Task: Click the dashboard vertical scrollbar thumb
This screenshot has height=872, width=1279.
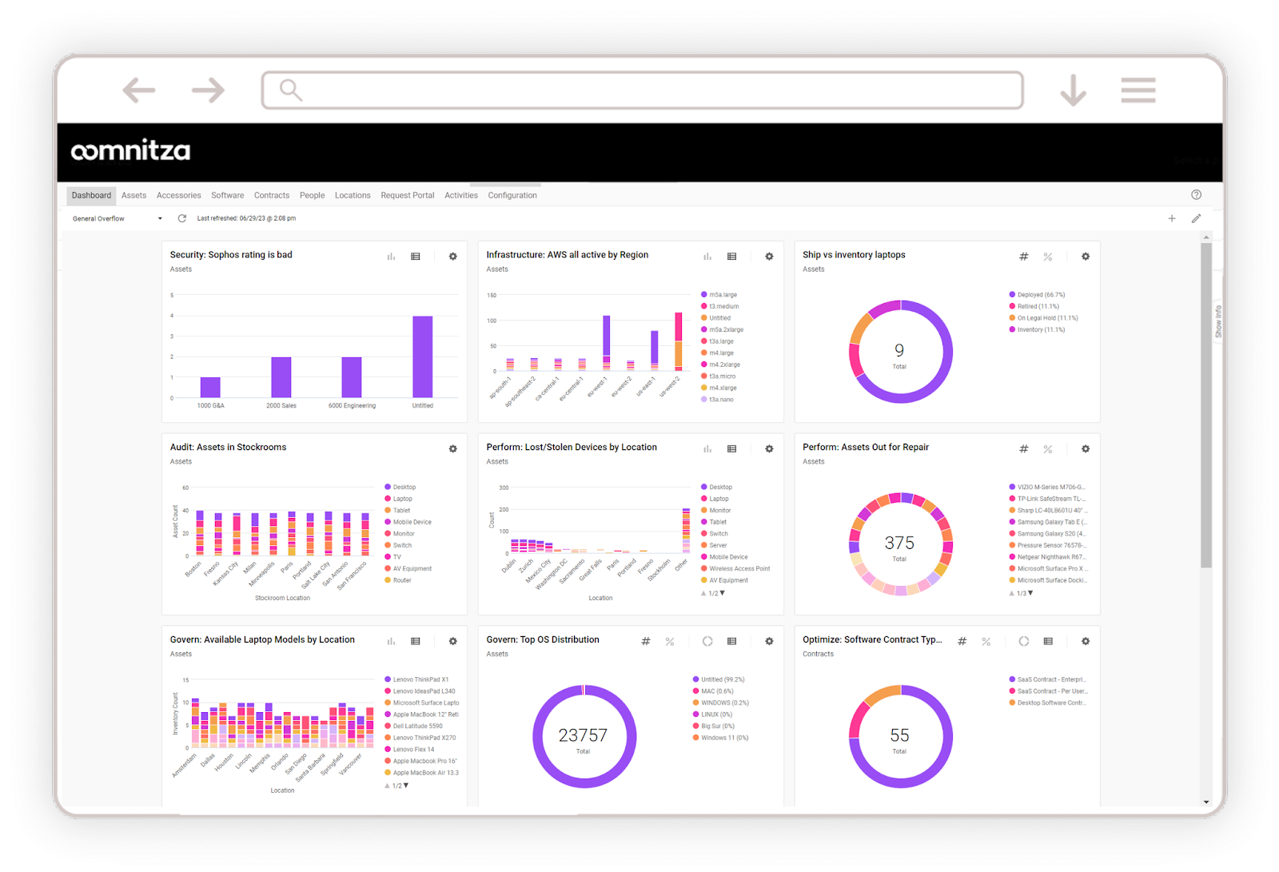Action: [1206, 405]
